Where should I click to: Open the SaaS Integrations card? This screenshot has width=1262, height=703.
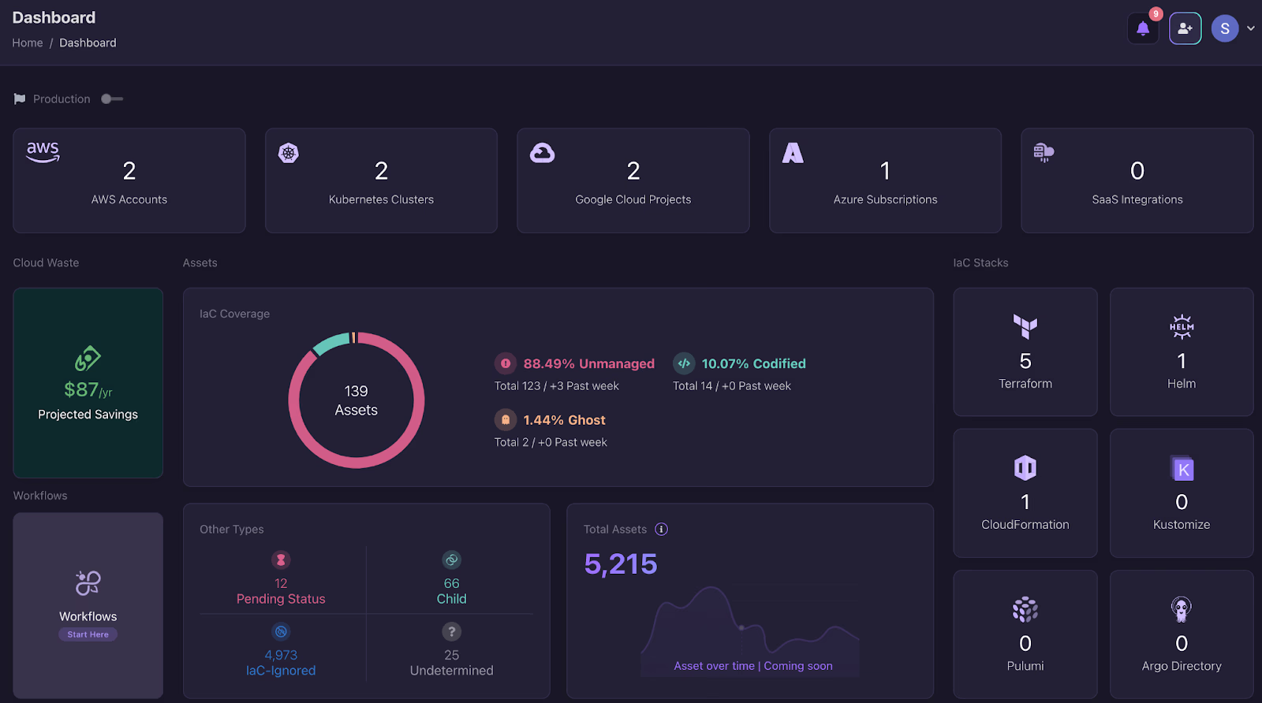pyautogui.click(x=1137, y=180)
